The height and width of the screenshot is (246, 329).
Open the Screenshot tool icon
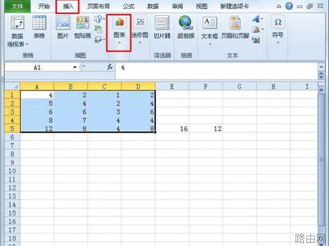coord(99,39)
